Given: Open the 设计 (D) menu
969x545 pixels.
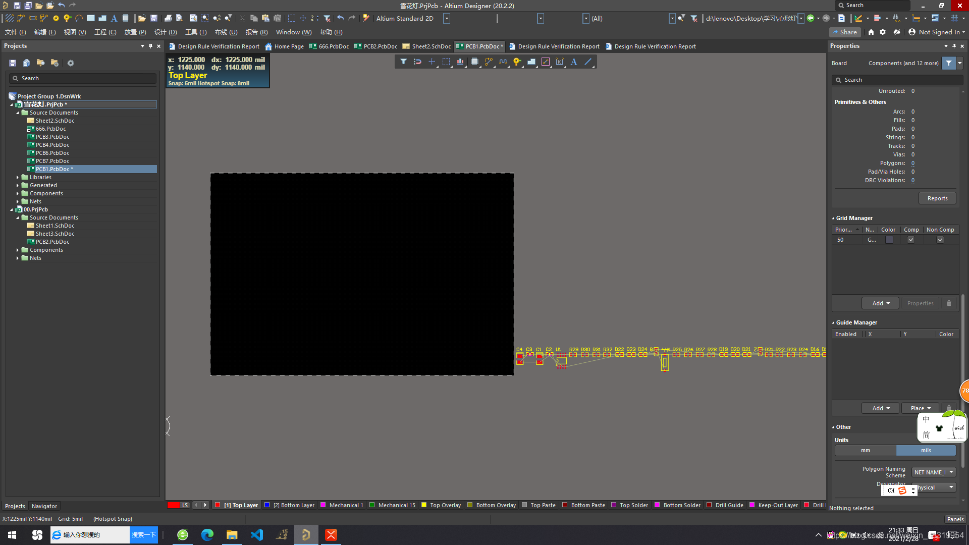Looking at the screenshot, I should 166,32.
